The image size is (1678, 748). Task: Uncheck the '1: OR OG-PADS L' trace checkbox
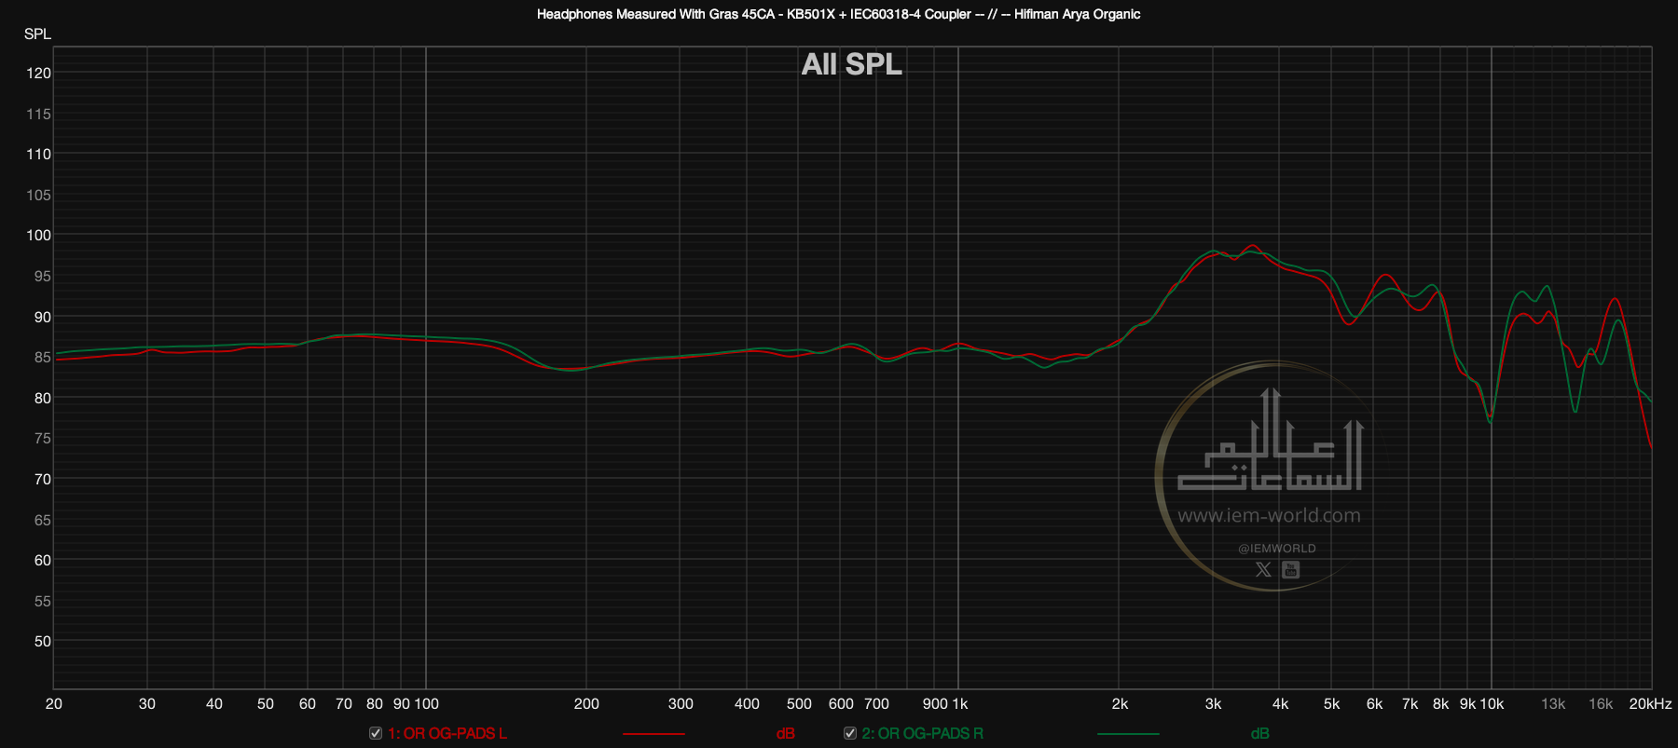click(x=376, y=733)
